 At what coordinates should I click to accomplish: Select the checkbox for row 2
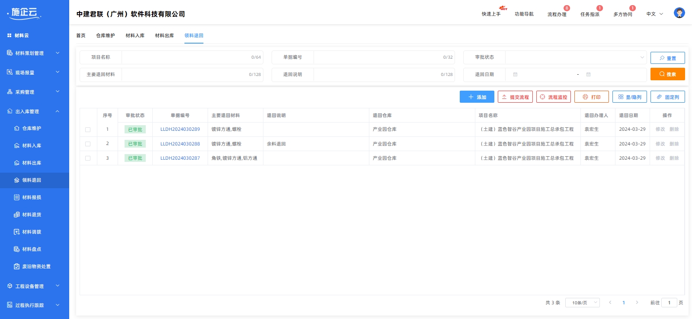click(88, 144)
